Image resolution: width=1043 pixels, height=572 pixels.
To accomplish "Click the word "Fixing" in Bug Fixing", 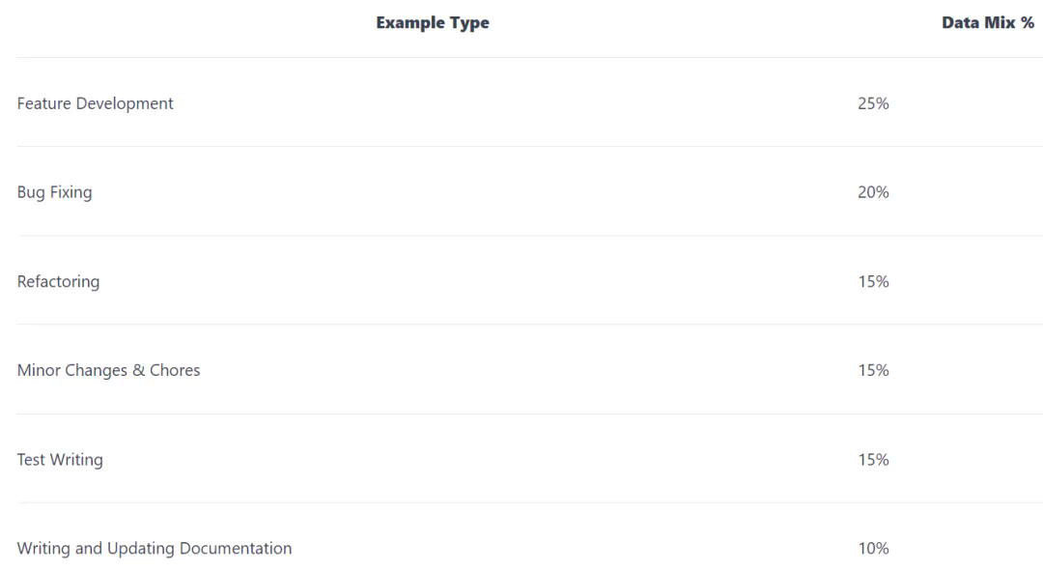I will 71,192.
